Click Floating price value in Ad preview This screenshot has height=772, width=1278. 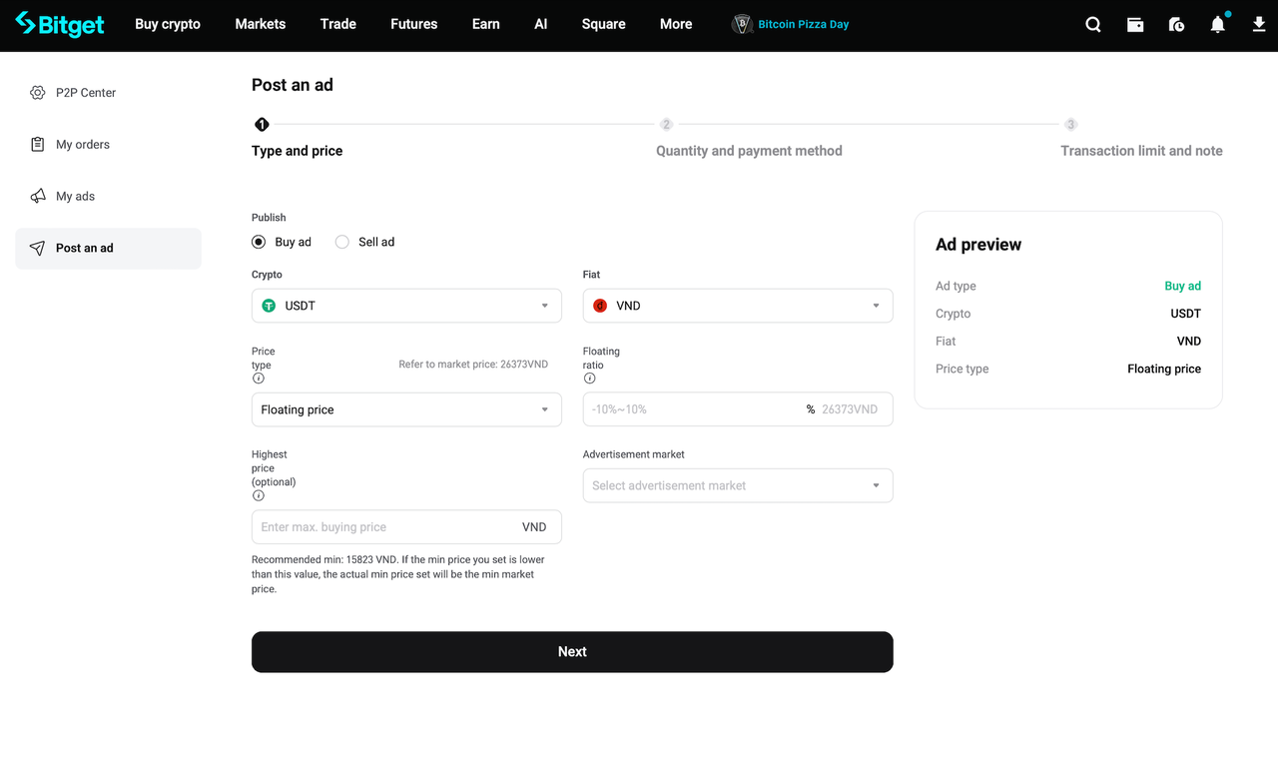click(x=1164, y=369)
